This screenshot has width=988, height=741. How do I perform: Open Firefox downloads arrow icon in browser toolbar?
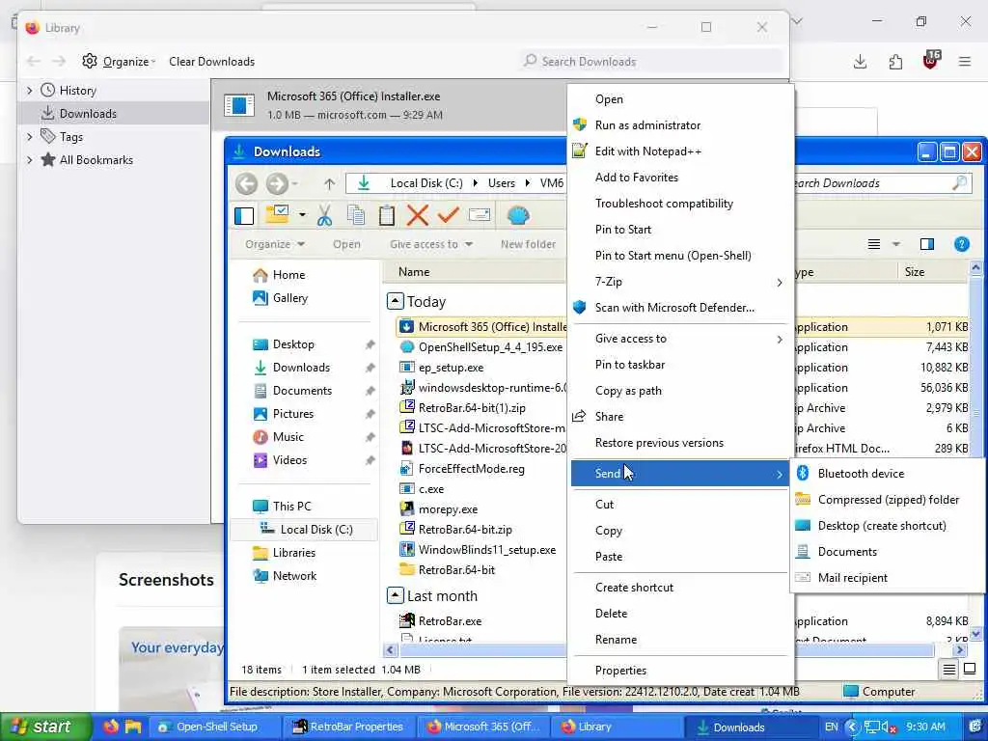point(860,61)
